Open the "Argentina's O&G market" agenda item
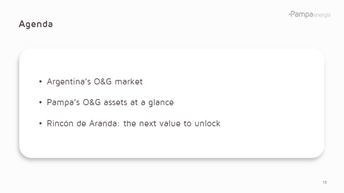344x193 pixels. click(95, 82)
